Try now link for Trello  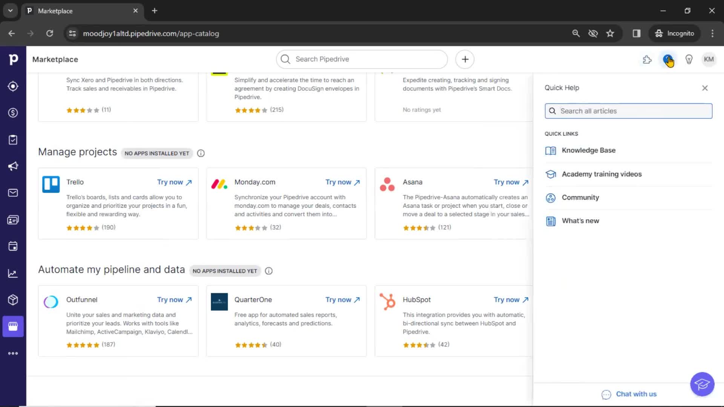click(x=175, y=182)
